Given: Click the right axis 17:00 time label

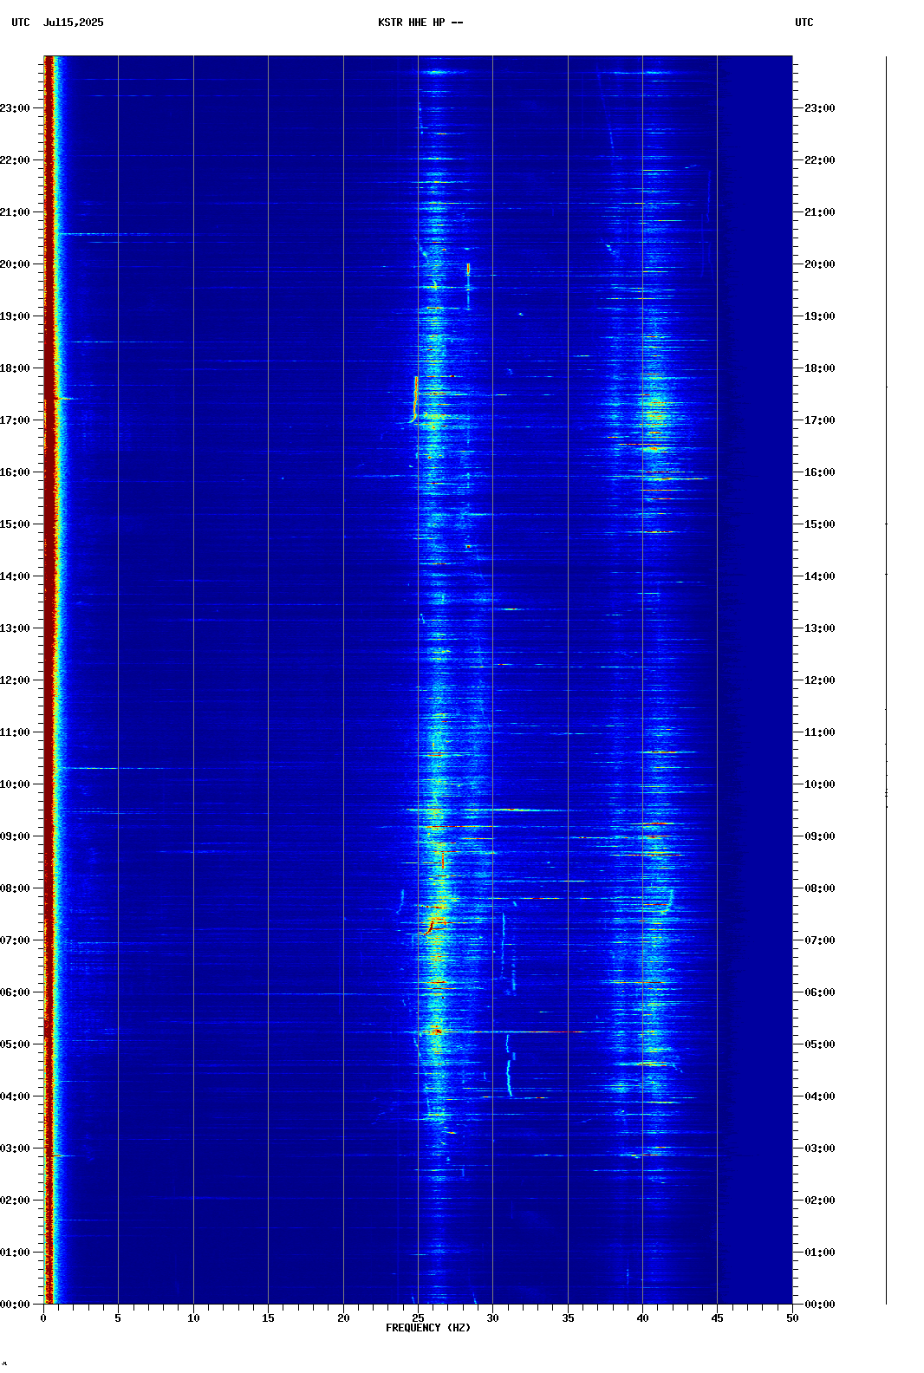Looking at the screenshot, I should (x=820, y=420).
